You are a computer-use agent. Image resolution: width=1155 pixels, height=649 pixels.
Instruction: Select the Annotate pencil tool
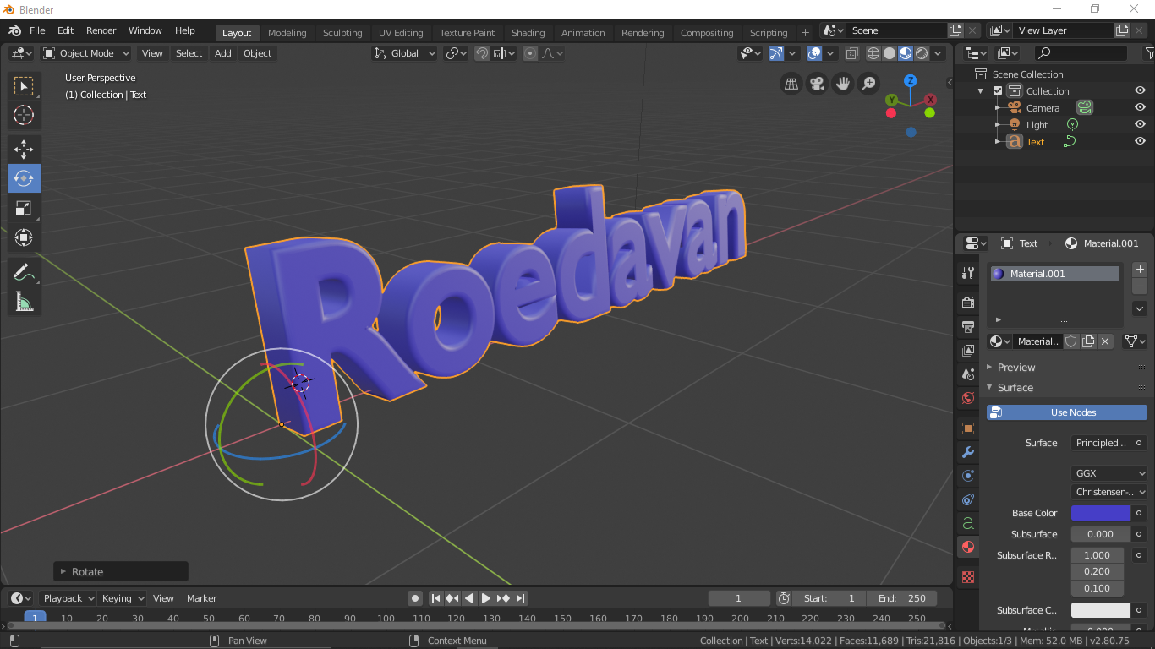pos(24,272)
